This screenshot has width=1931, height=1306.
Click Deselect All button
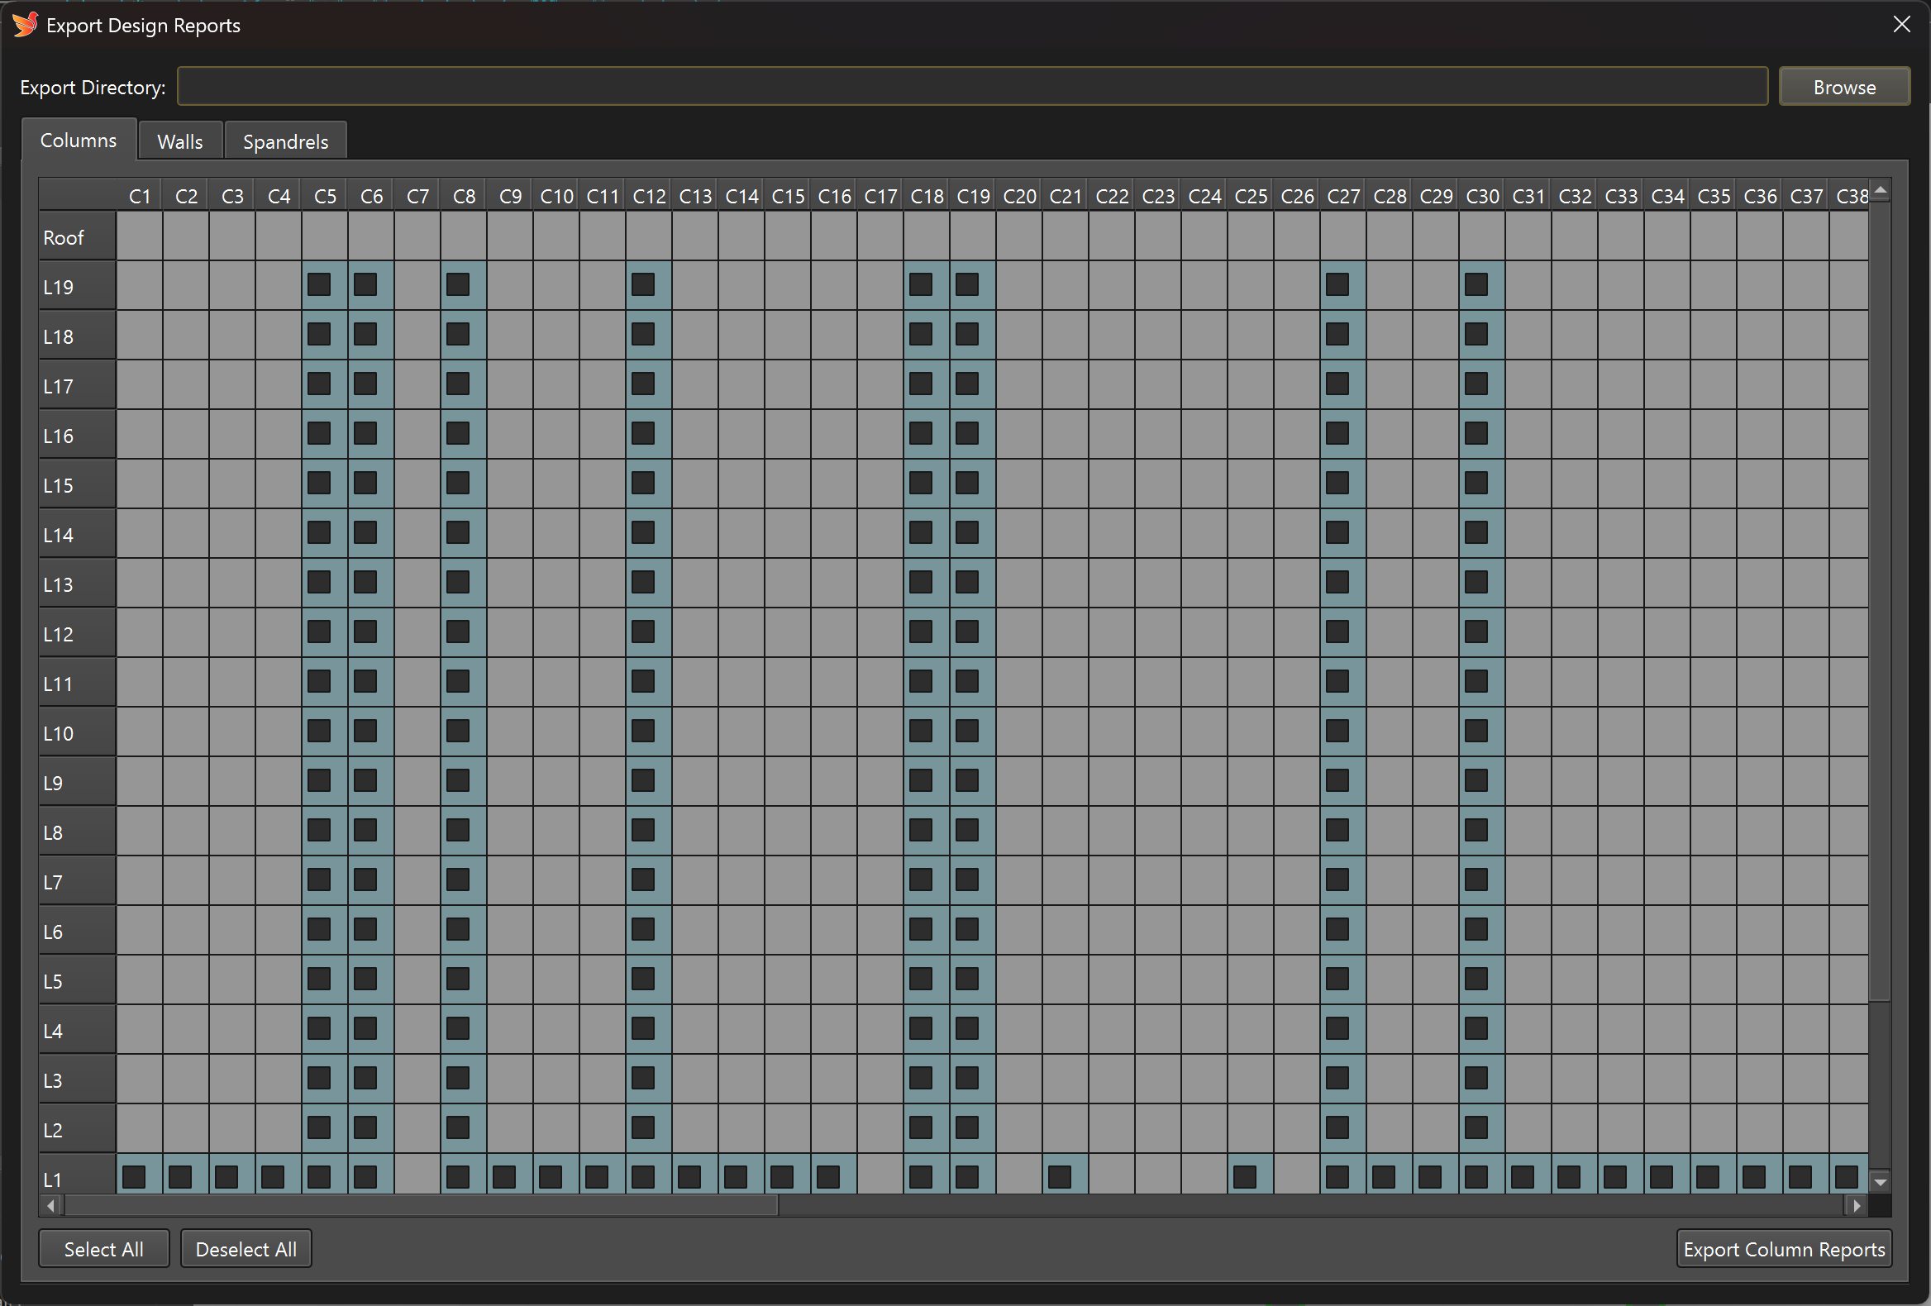(x=246, y=1249)
